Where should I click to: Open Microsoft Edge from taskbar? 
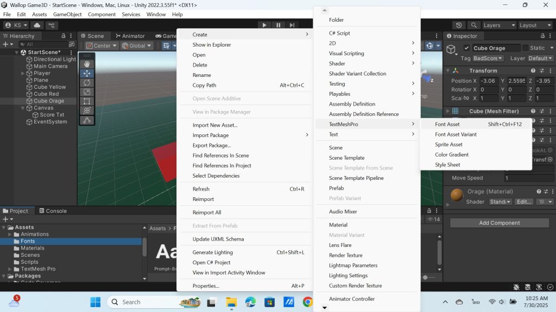coord(250,302)
